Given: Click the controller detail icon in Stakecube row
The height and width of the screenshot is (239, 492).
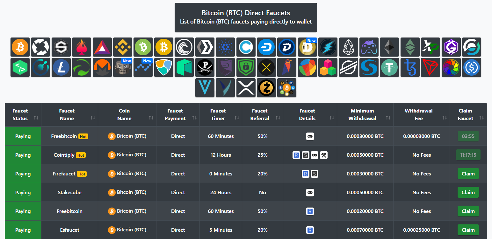Looking at the screenshot, I should 310,193.
